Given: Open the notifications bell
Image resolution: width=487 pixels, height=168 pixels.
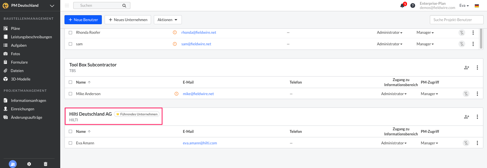Looking at the screenshot, I should click(402, 6).
